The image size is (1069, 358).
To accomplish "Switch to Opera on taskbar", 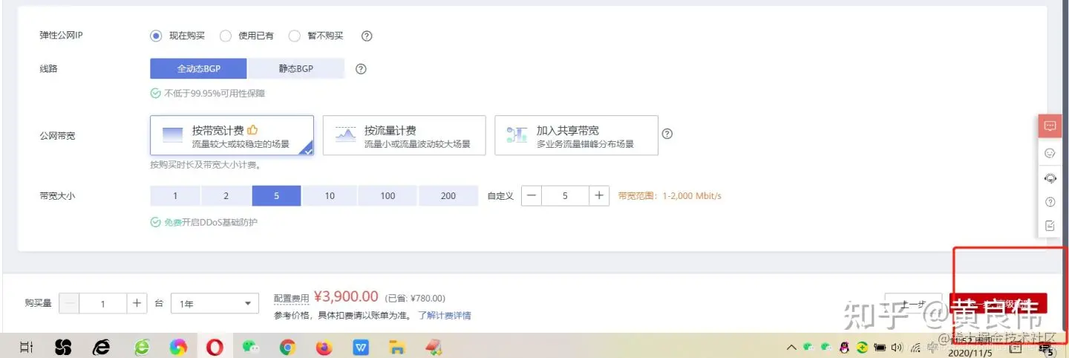I will pos(215,347).
